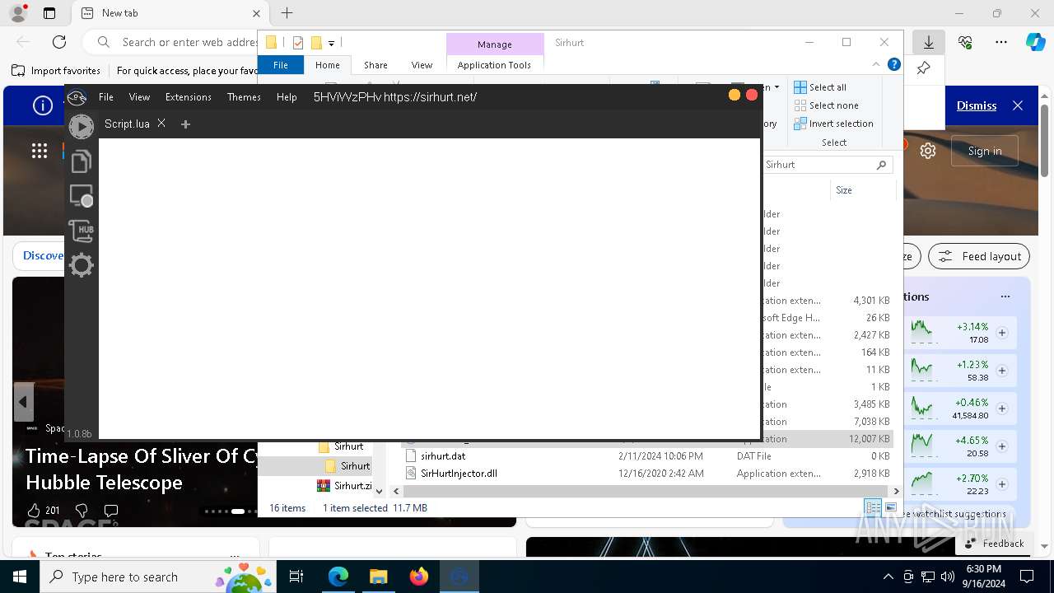Open the apps grid icon on the new tab page
The image size is (1054, 593).
point(40,150)
